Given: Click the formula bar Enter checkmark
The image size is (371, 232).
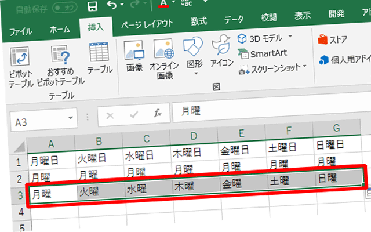Looking at the screenshot, I should [x=134, y=115].
